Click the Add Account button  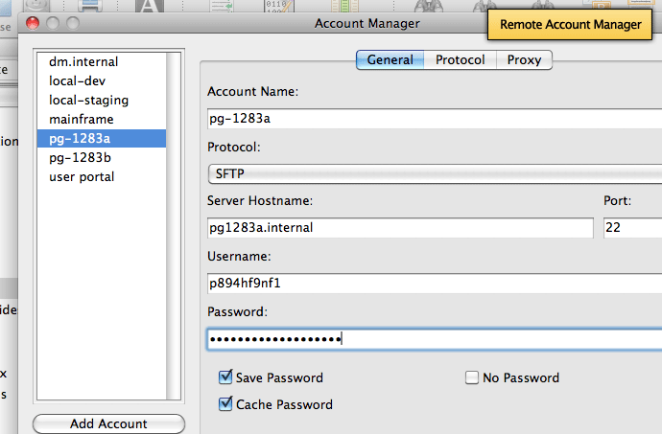tap(108, 423)
